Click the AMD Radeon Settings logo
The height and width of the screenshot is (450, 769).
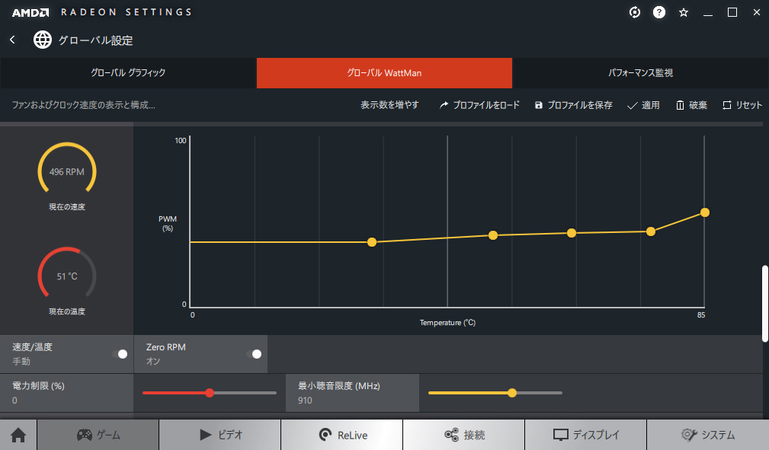[x=101, y=12]
